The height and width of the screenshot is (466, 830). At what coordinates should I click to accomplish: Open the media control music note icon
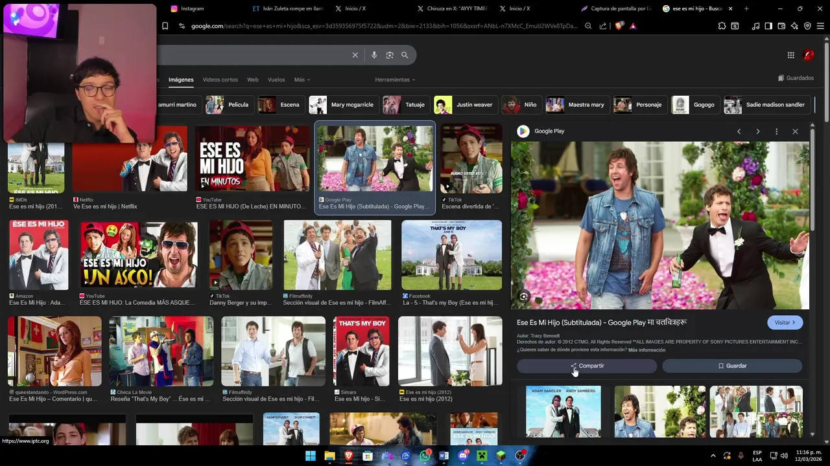(755, 26)
